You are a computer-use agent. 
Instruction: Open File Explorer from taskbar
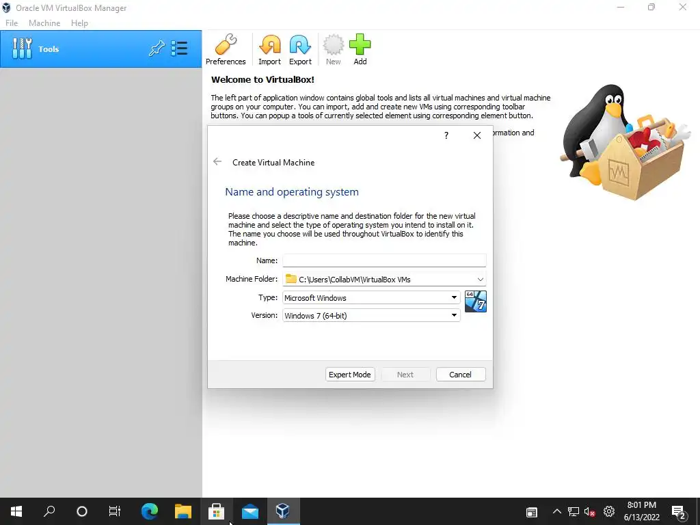[183, 511]
